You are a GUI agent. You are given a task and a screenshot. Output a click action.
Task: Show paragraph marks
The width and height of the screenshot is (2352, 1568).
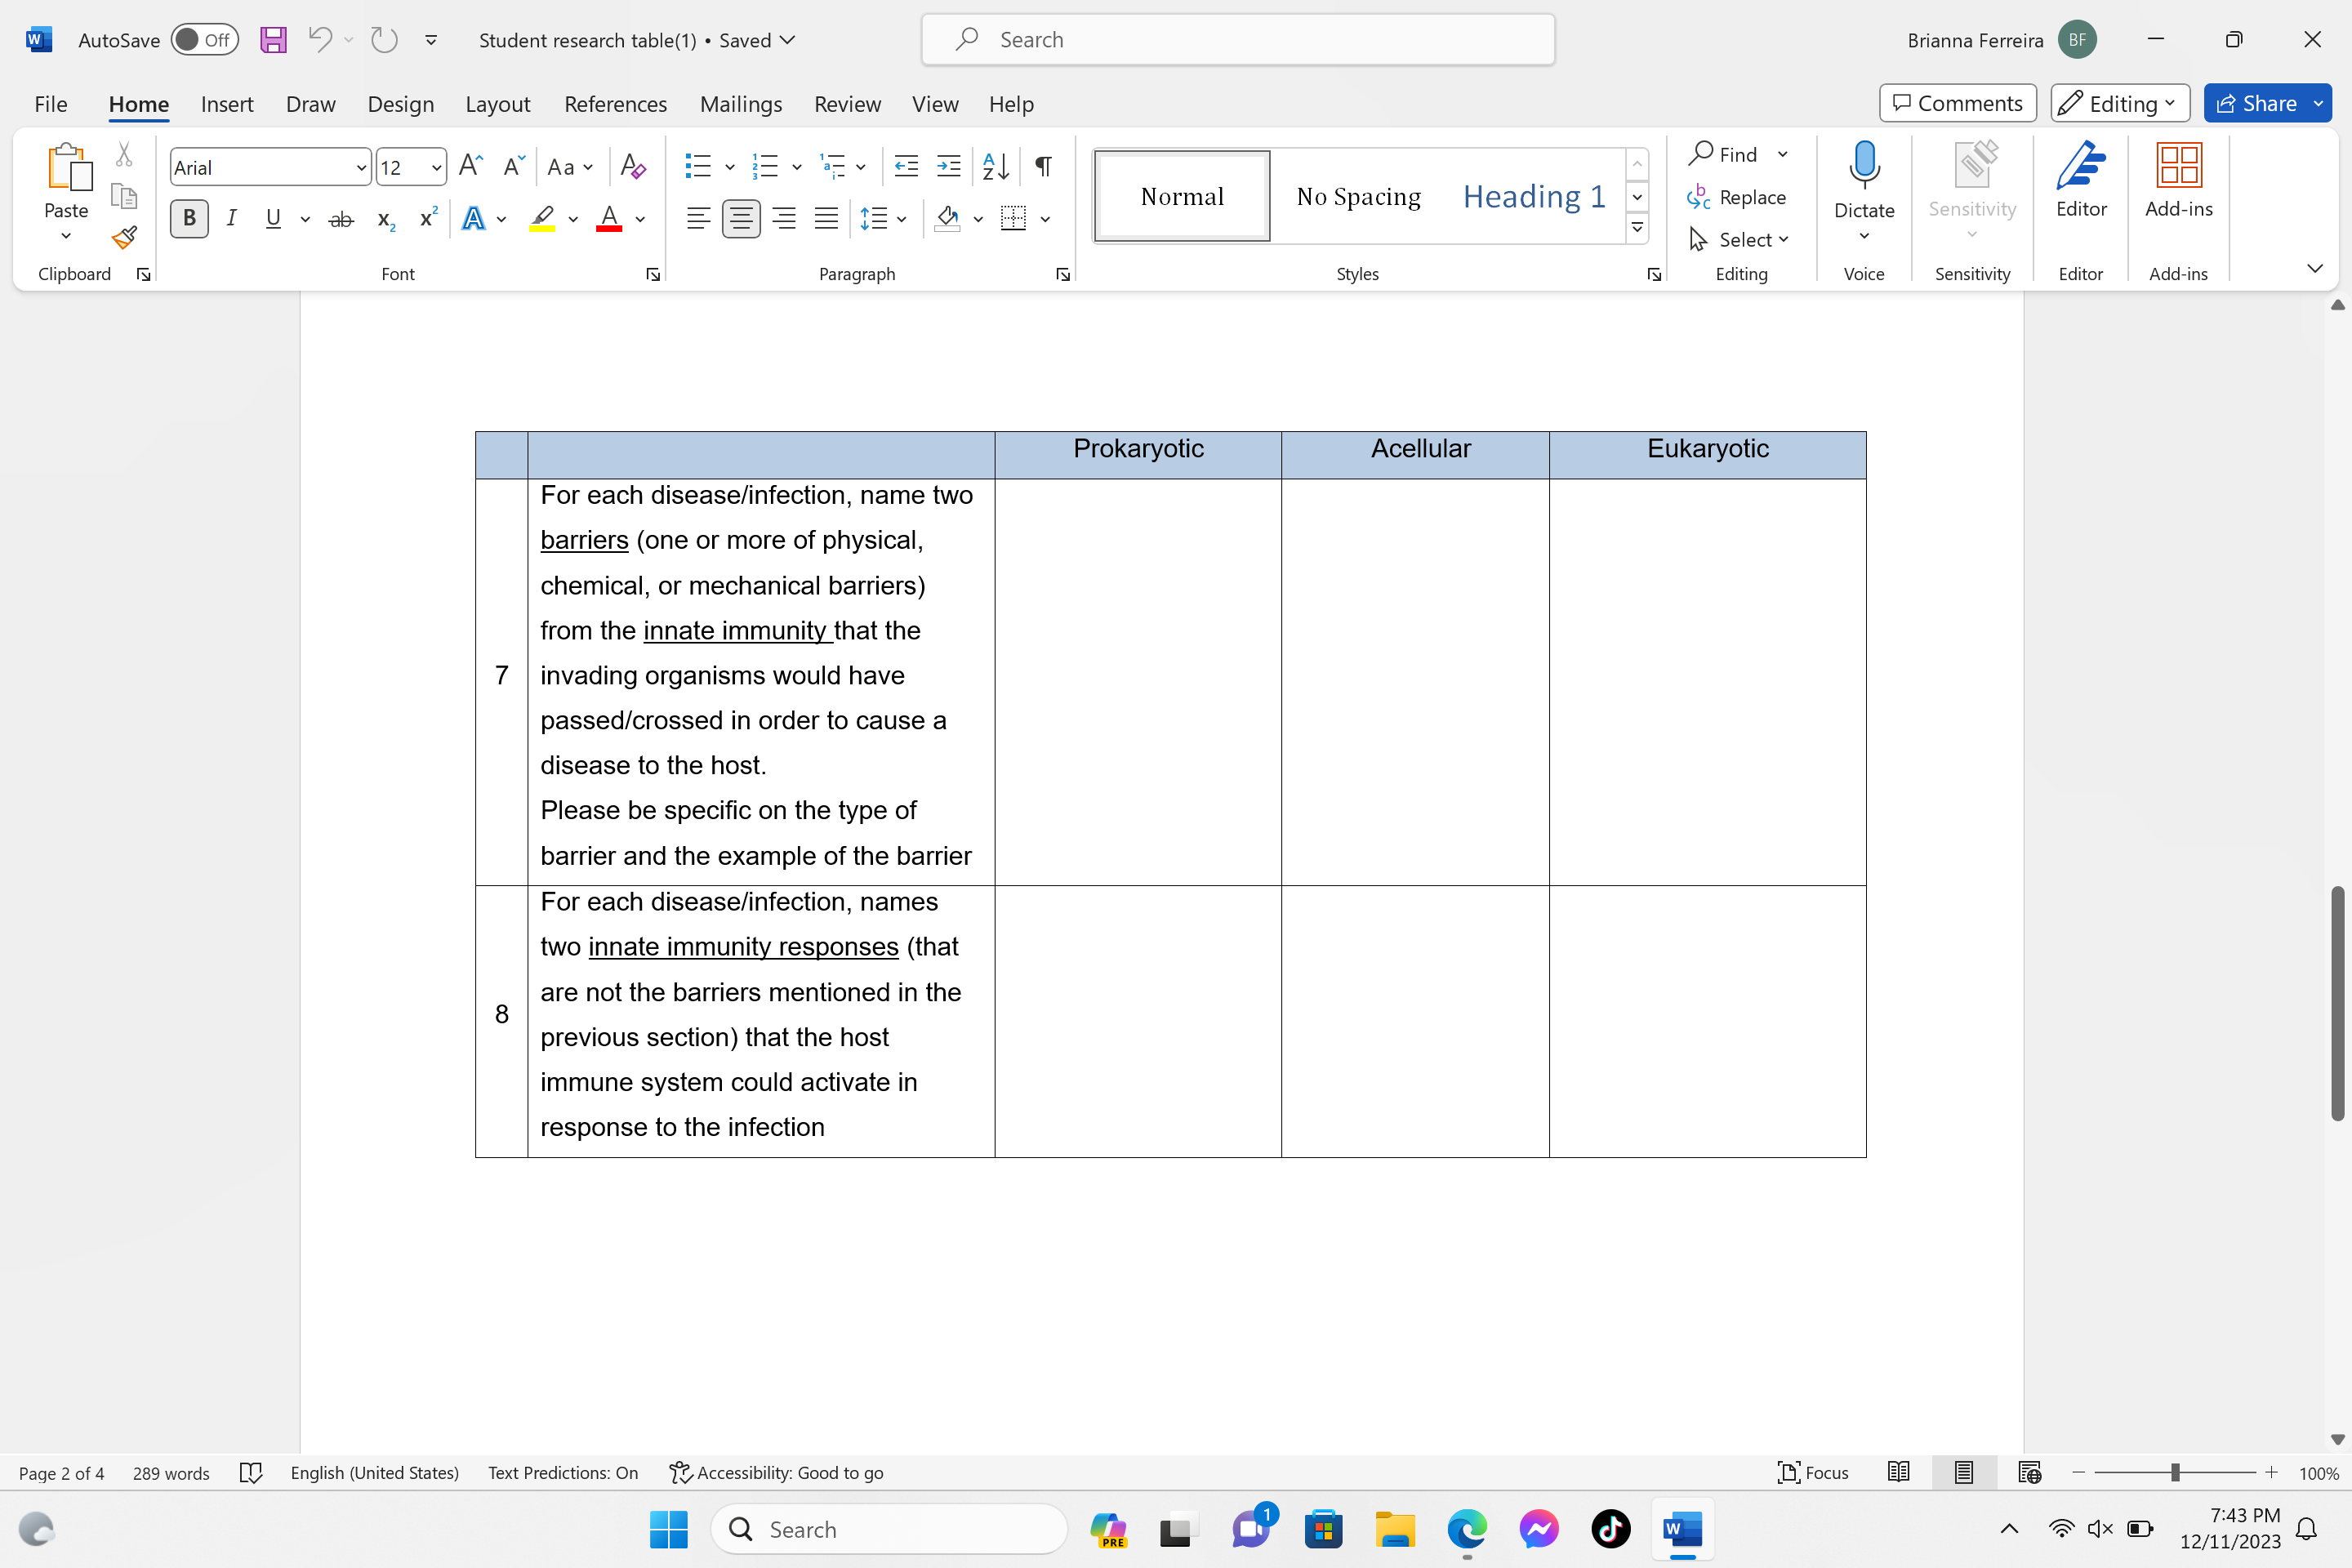[1042, 166]
